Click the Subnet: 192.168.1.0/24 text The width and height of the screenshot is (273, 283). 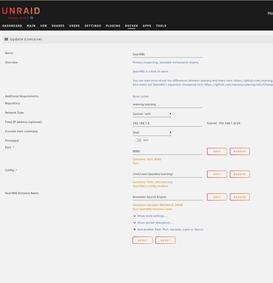tap(223, 123)
